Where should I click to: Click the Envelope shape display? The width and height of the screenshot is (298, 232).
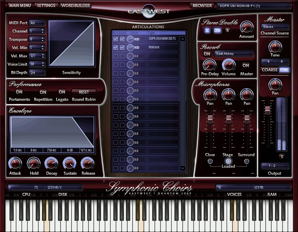(52, 132)
